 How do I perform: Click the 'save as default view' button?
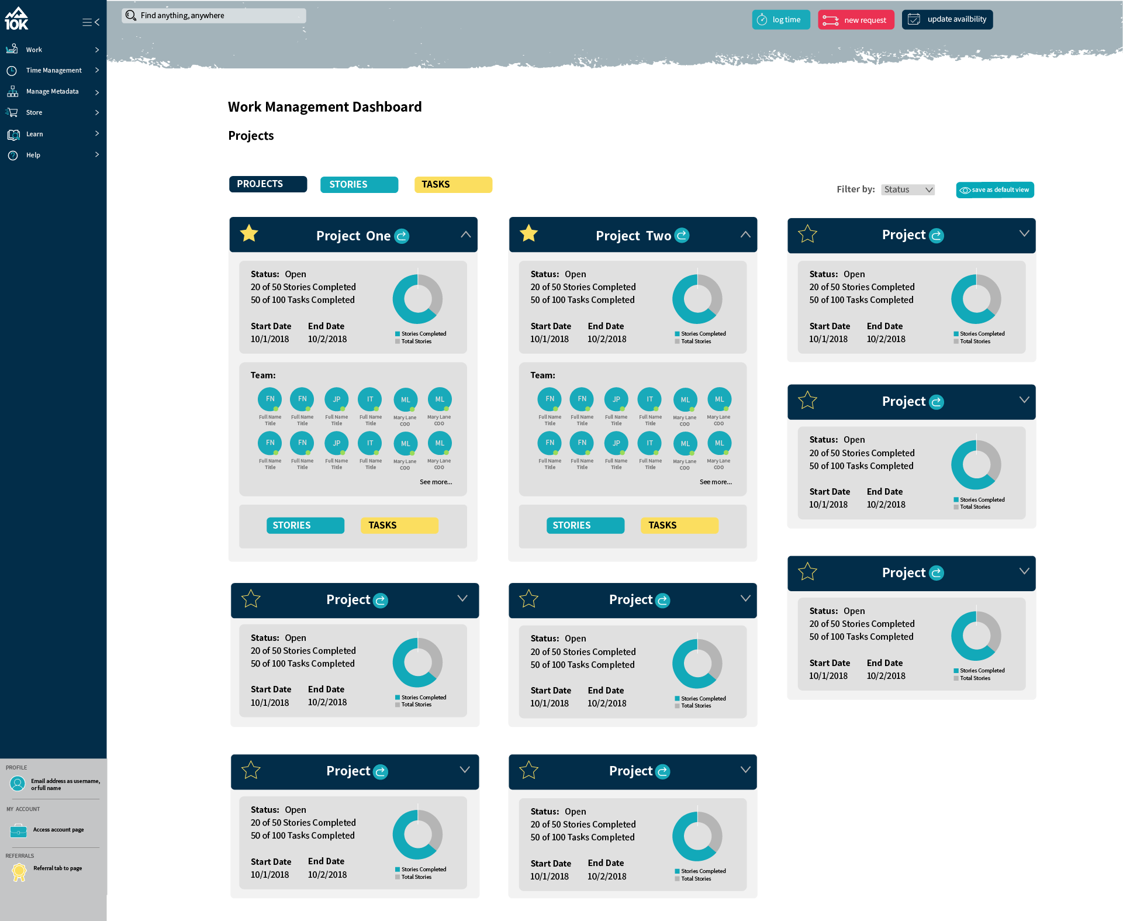(x=994, y=189)
